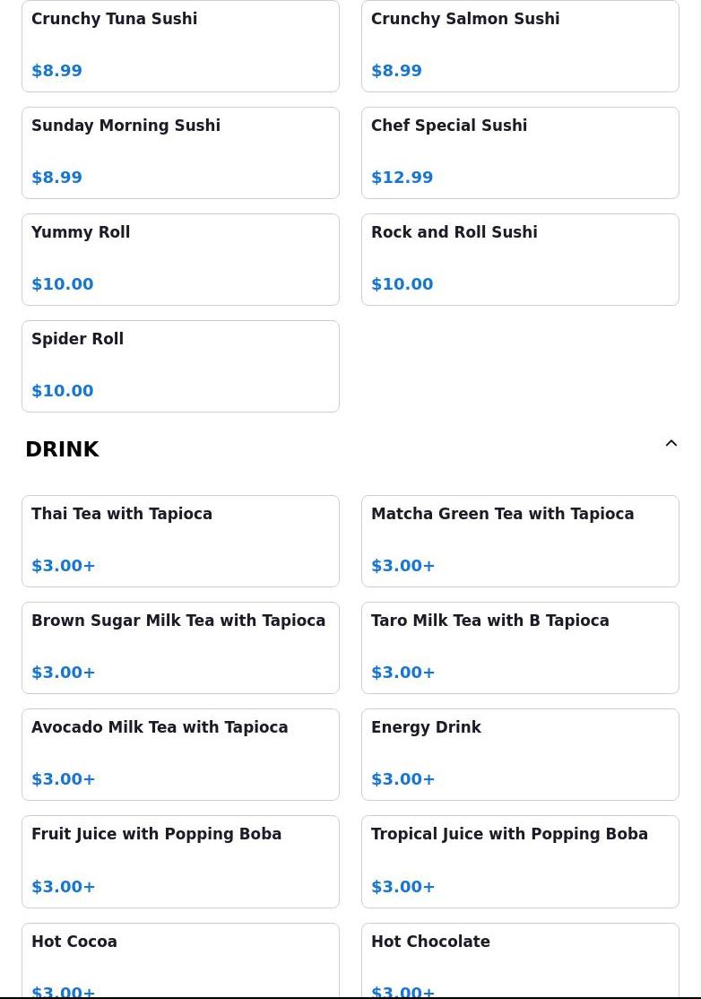This screenshot has height=999, width=701.
Task: Open the Yummy Roll item
Action: [x=181, y=259]
